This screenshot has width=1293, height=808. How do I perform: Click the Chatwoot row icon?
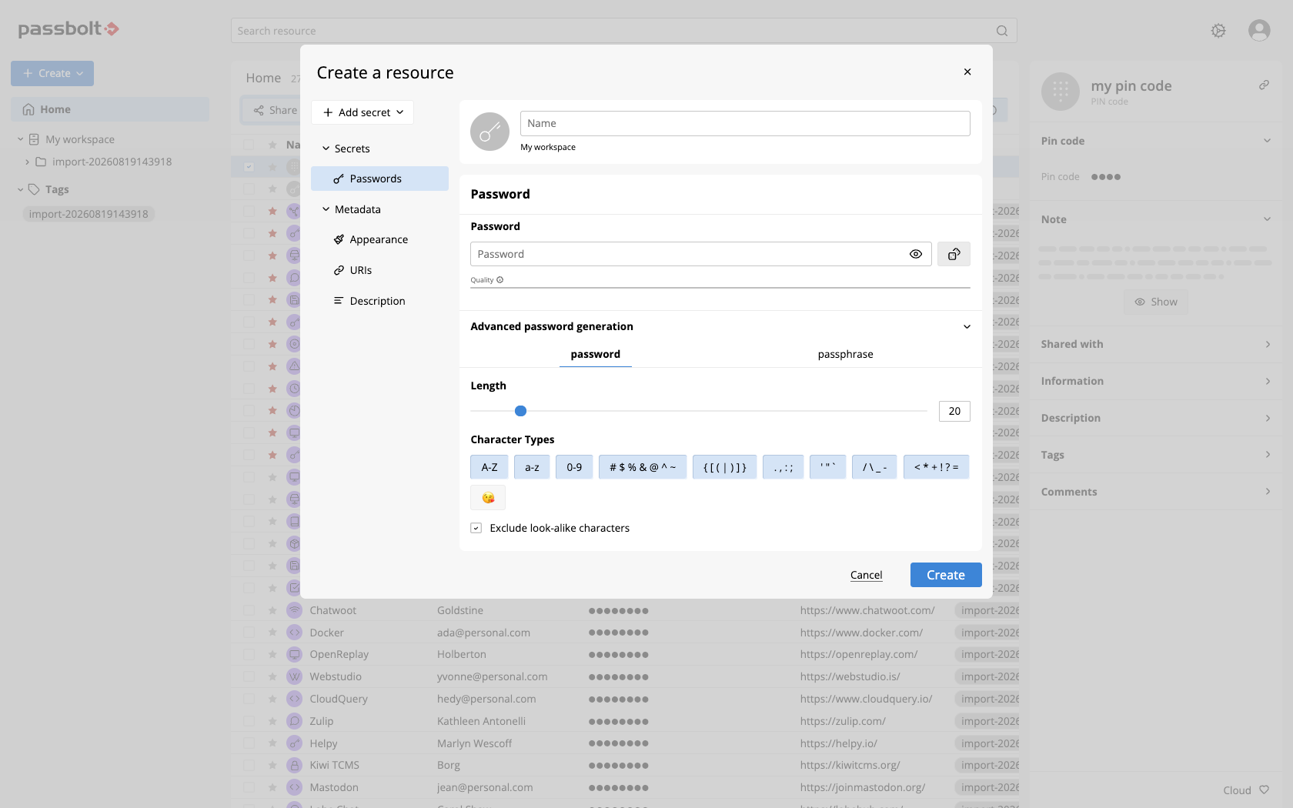click(x=294, y=610)
